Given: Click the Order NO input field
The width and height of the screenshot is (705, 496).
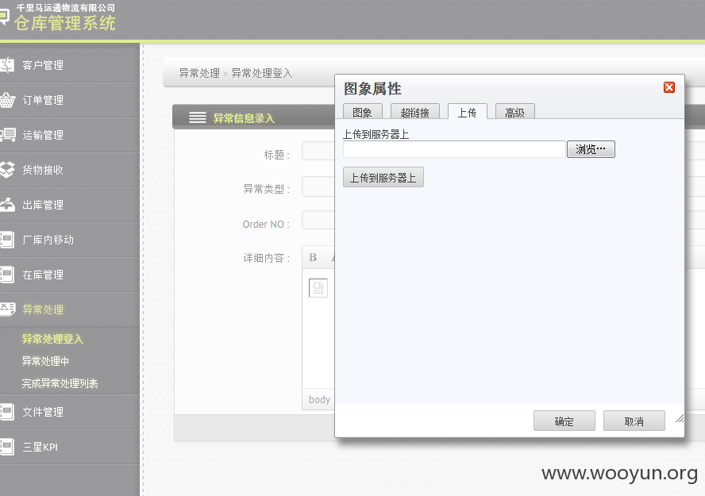Looking at the screenshot, I should pos(318,220).
